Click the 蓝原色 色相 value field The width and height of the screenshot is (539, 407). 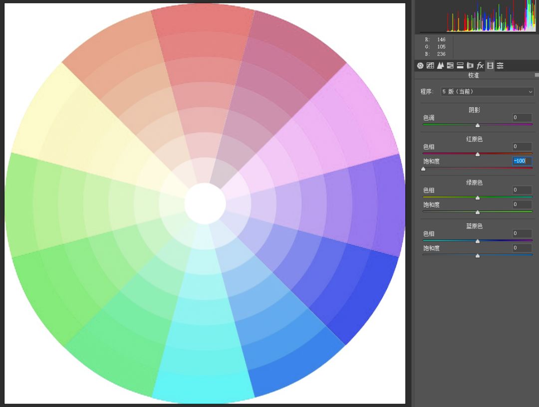coord(522,233)
